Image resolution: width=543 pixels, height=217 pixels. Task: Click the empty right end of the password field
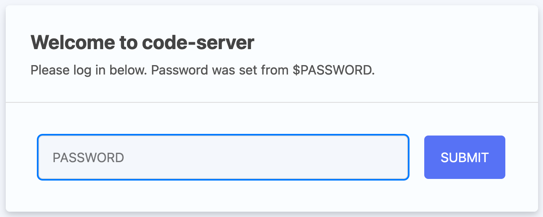click(x=385, y=157)
